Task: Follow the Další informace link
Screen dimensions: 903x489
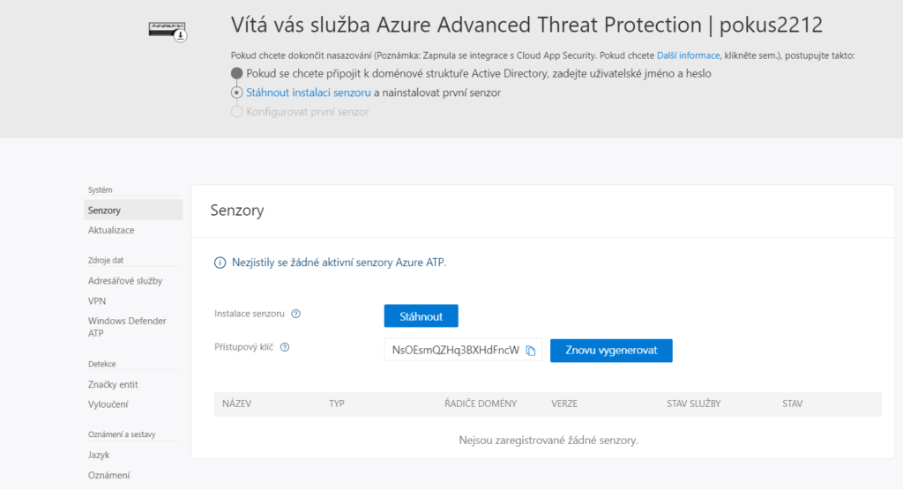Action: point(688,56)
